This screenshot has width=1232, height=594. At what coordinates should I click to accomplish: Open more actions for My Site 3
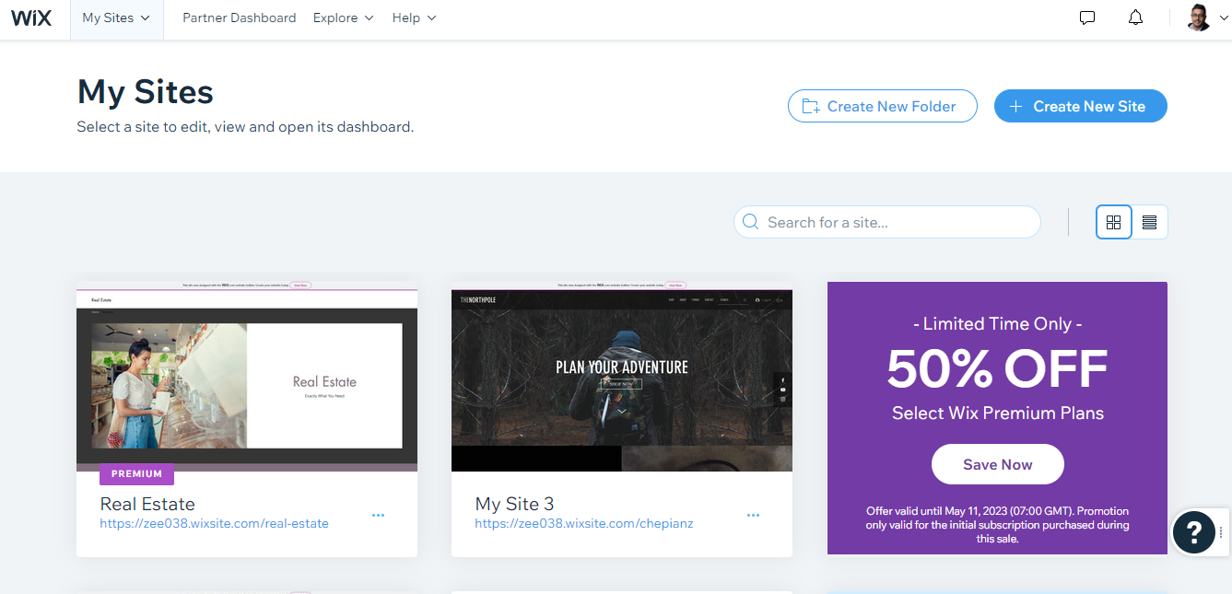pyautogui.click(x=753, y=515)
